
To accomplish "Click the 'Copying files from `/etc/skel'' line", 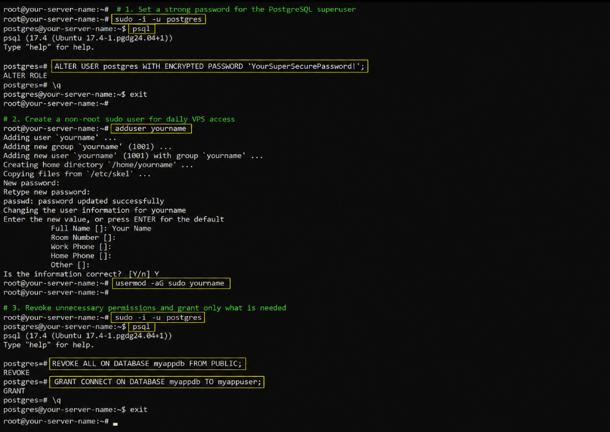I will [x=77, y=174].
